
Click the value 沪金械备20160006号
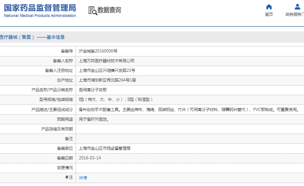pos(98,51)
